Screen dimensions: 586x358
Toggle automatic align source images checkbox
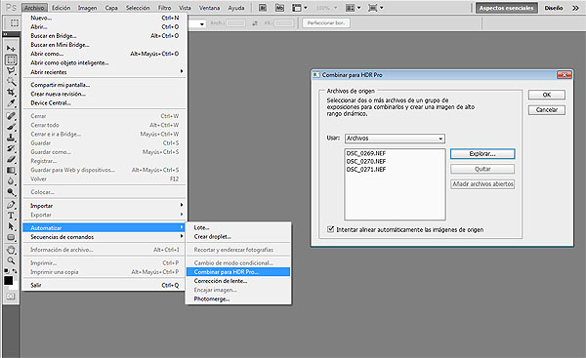point(330,229)
